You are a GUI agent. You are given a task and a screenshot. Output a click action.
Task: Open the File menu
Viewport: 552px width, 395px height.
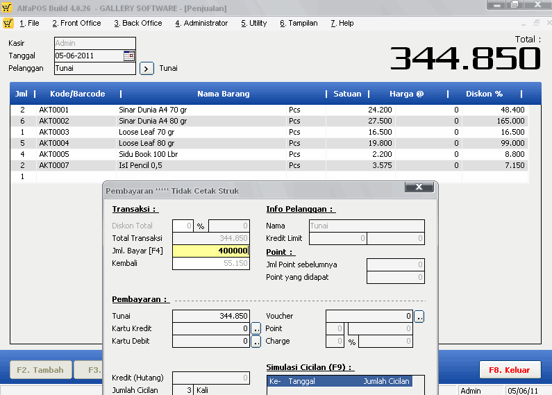tap(29, 23)
